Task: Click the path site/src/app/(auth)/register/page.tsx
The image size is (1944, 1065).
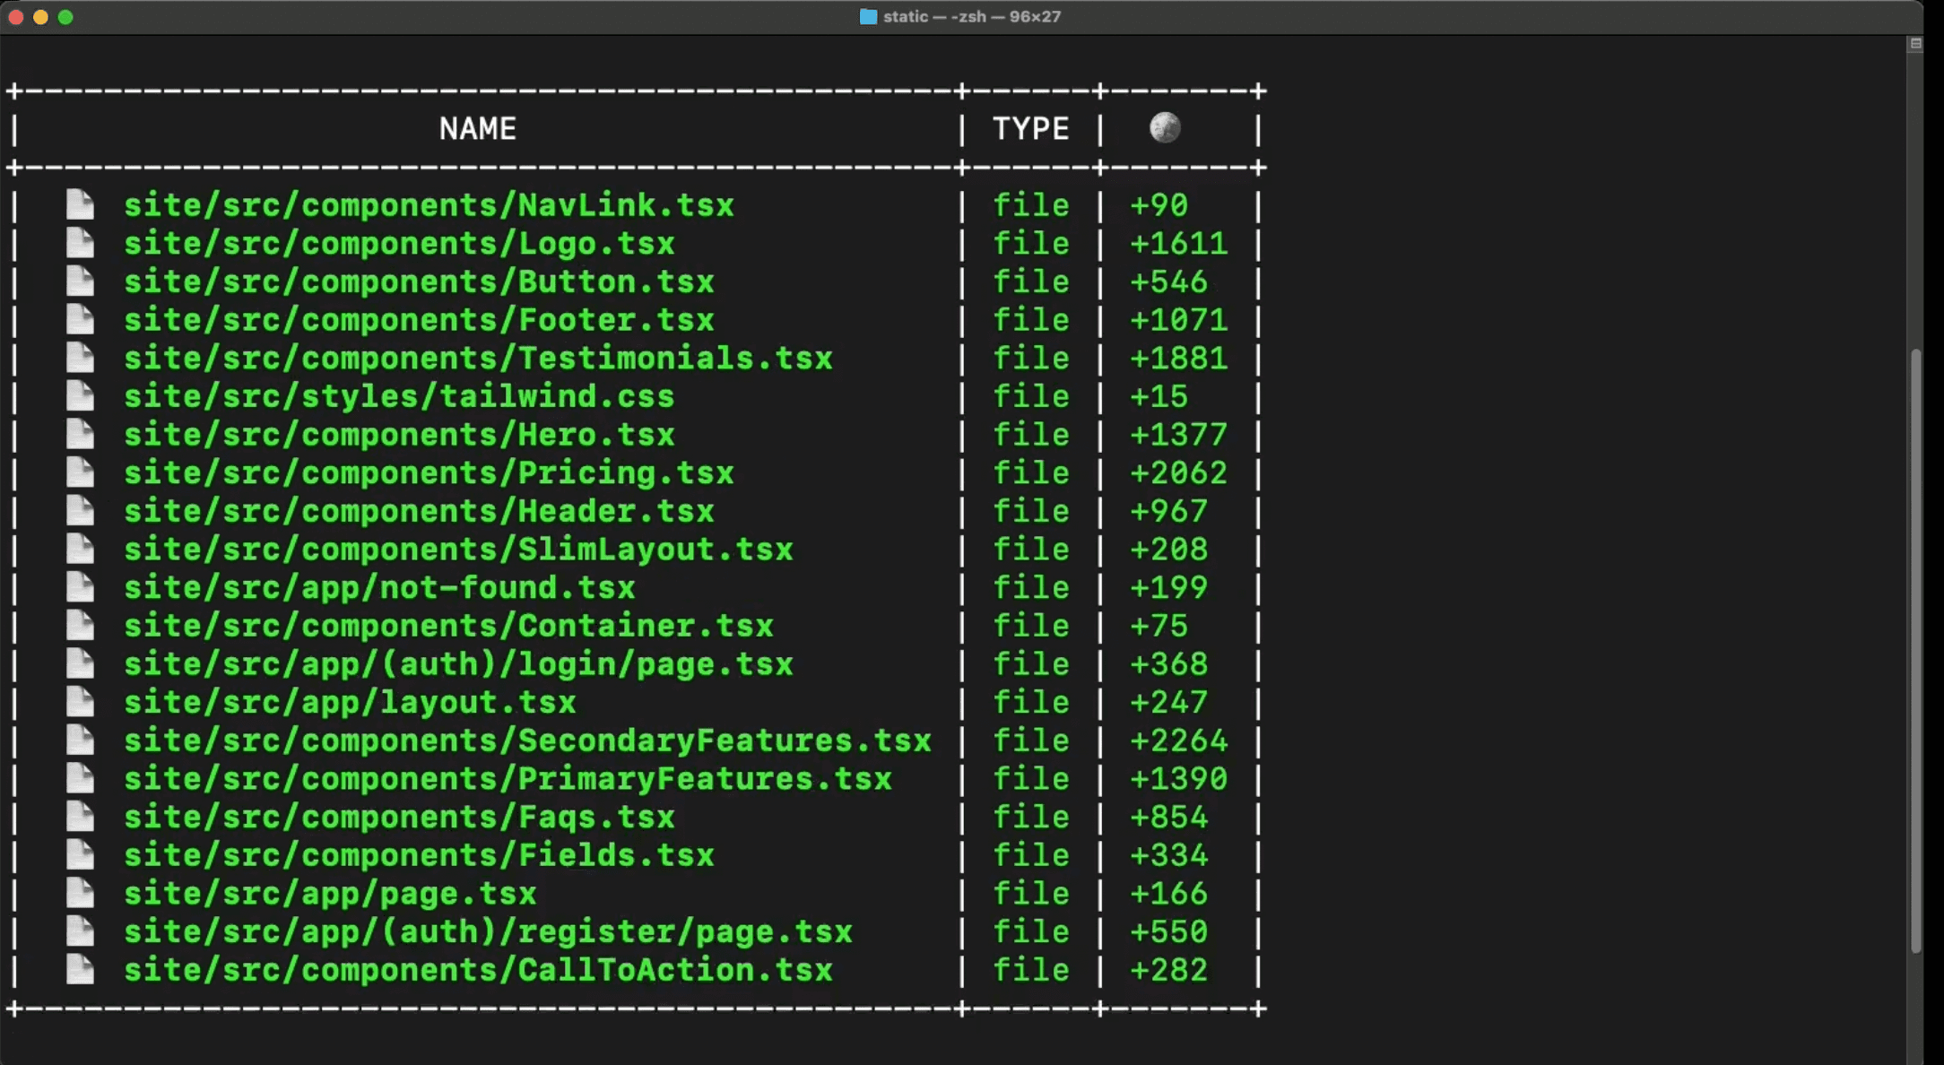Action: [488, 932]
